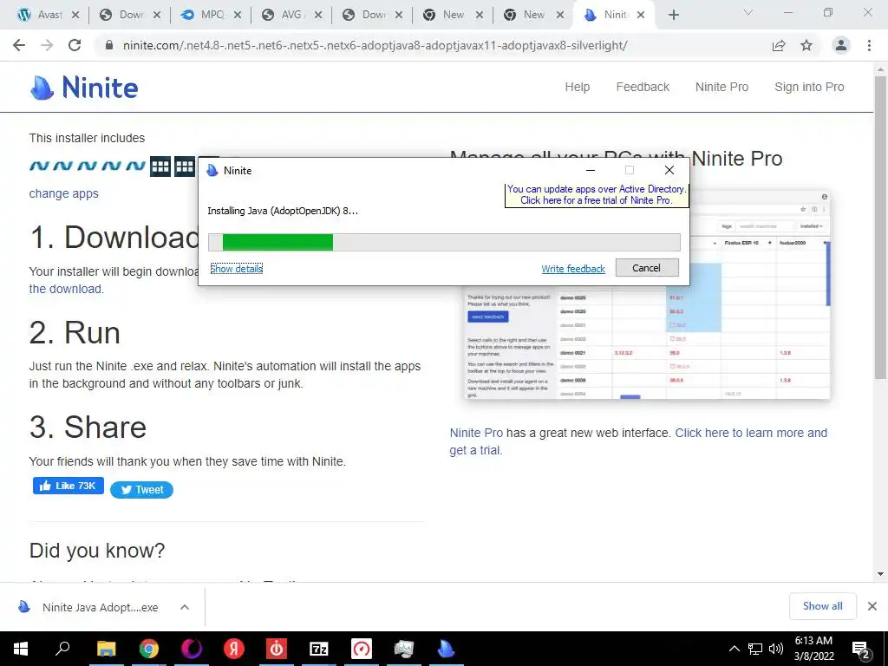Open the Feedback page
The image size is (888, 666).
coord(643,87)
